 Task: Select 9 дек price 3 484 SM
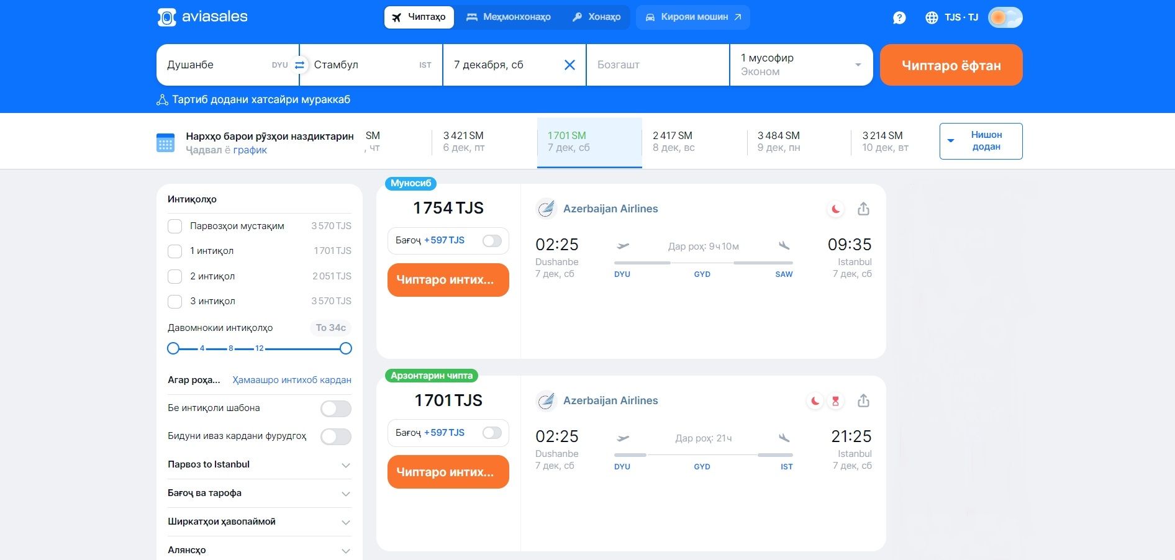(799, 142)
